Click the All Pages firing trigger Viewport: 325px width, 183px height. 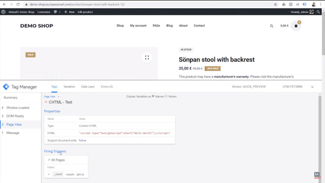[58, 160]
